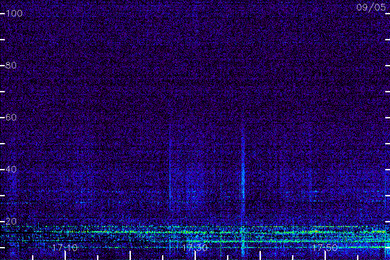The image size is (390, 260).
Task: Click the time tick mark below 17:50
Action: 325,256
